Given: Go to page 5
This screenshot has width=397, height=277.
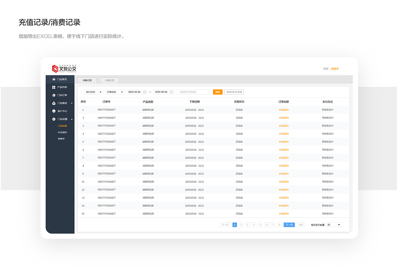Looking at the screenshot, I should pos(260,225).
